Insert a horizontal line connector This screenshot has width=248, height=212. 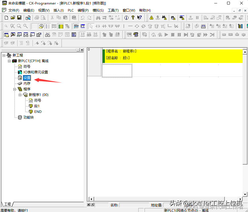(130, 26)
